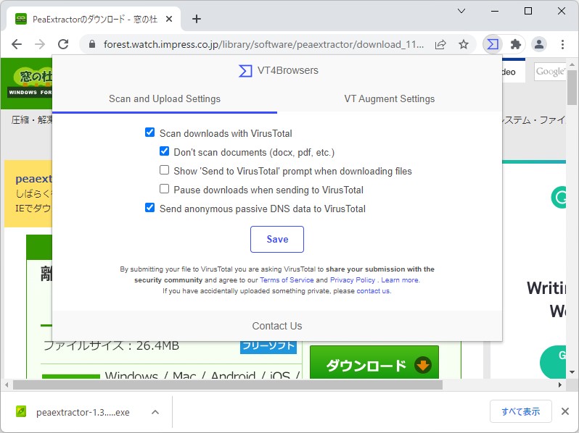Click Contact Us at popup bottom
The height and width of the screenshot is (433, 579).
(x=277, y=326)
